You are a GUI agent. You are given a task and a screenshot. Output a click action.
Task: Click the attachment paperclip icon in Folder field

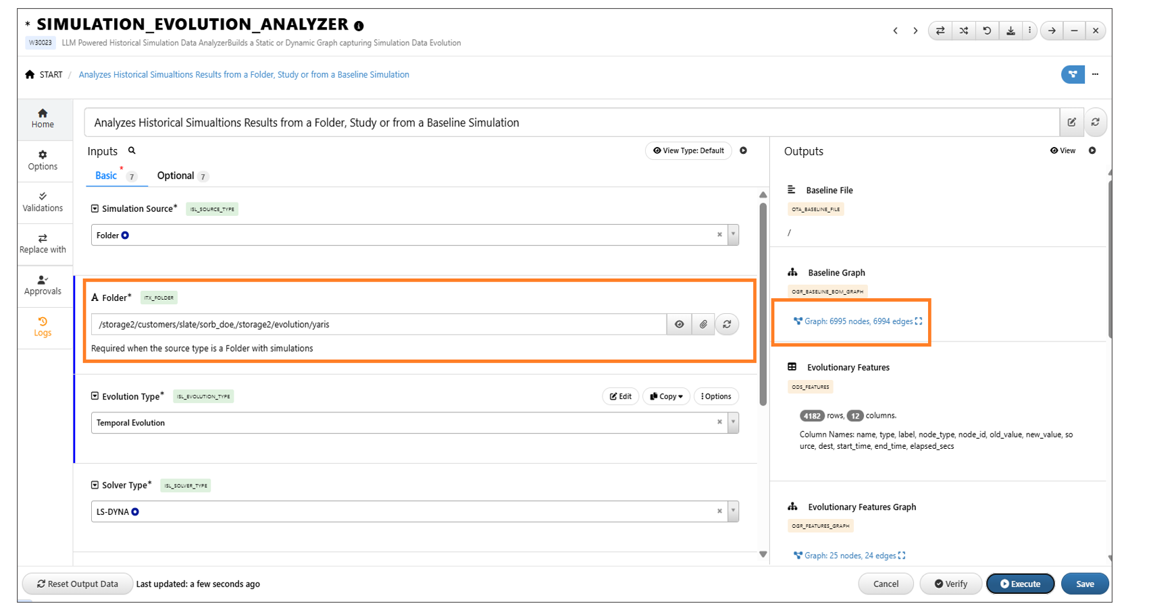(x=703, y=325)
